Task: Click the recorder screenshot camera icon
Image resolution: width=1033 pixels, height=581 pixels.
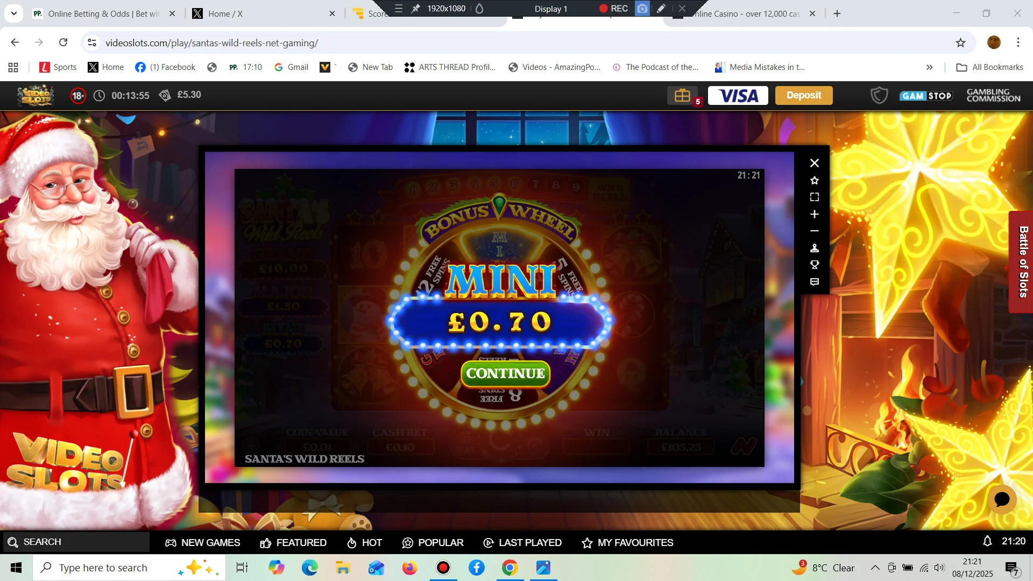Action: point(642,9)
